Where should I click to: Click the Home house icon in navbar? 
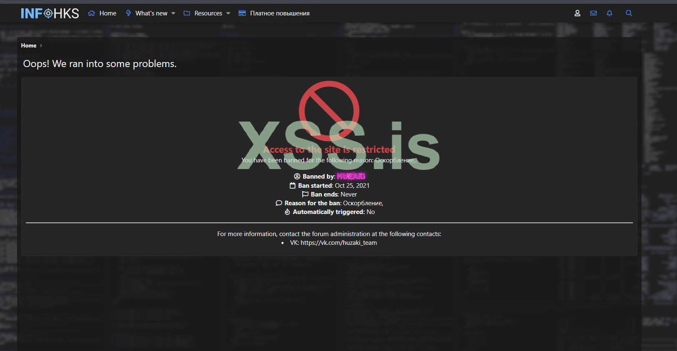click(92, 13)
